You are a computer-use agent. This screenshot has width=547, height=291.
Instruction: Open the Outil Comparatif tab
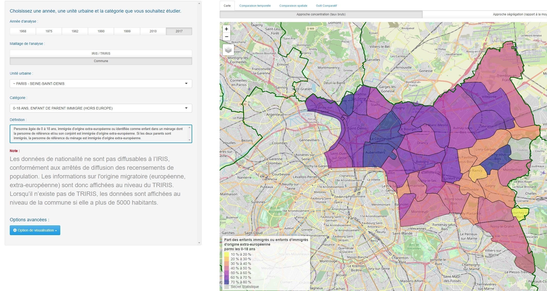point(326,6)
